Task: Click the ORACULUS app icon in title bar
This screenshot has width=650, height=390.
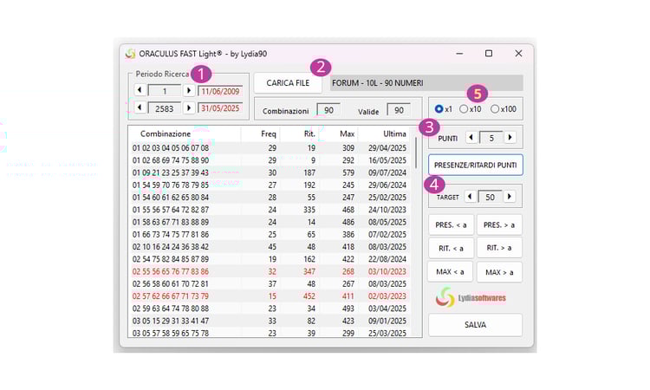Action: (130, 54)
